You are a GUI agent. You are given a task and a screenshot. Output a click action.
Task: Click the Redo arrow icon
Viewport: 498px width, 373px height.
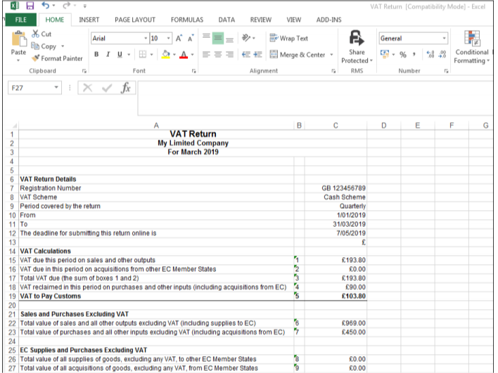pyautogui.click(x=66, y=6)
